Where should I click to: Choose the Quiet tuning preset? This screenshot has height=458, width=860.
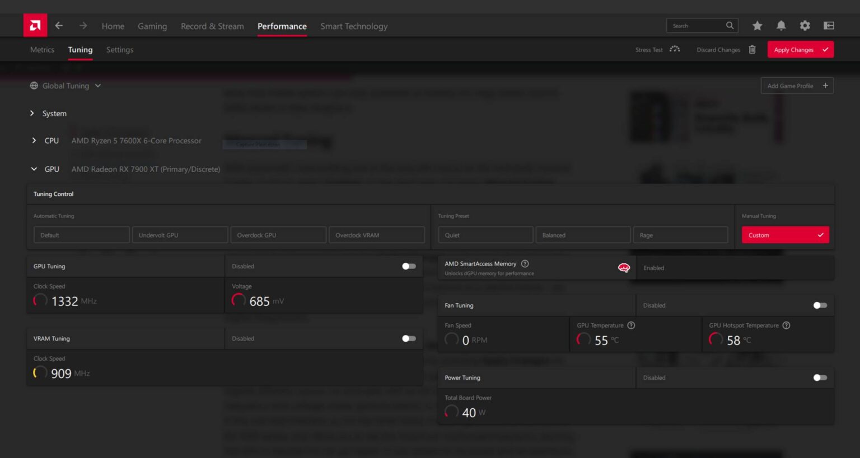pos(485,235)
